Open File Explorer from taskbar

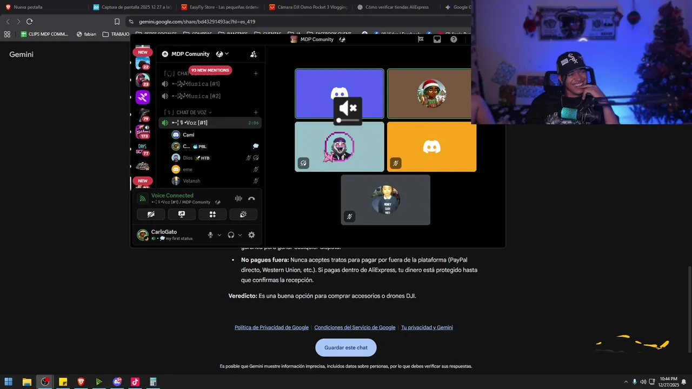point(26,382)
